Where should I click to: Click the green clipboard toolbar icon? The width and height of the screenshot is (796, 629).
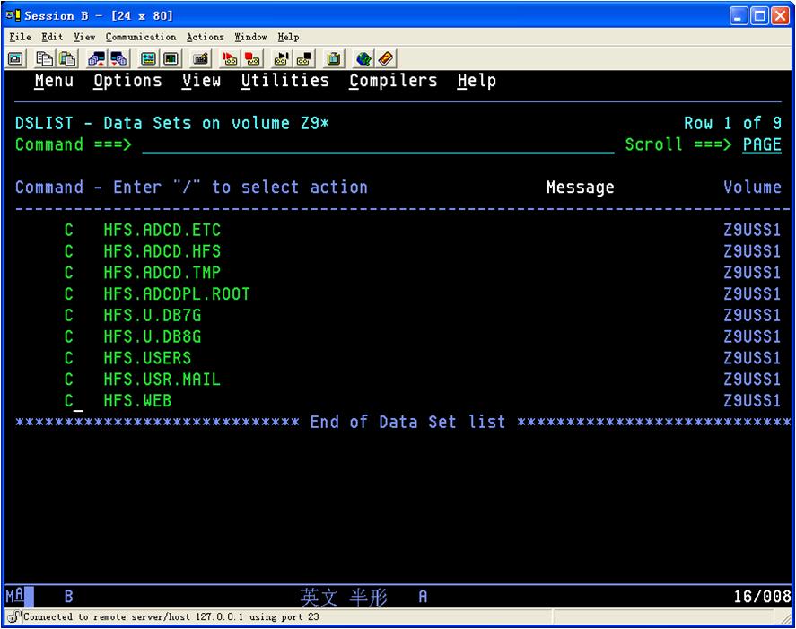point(334,59)
